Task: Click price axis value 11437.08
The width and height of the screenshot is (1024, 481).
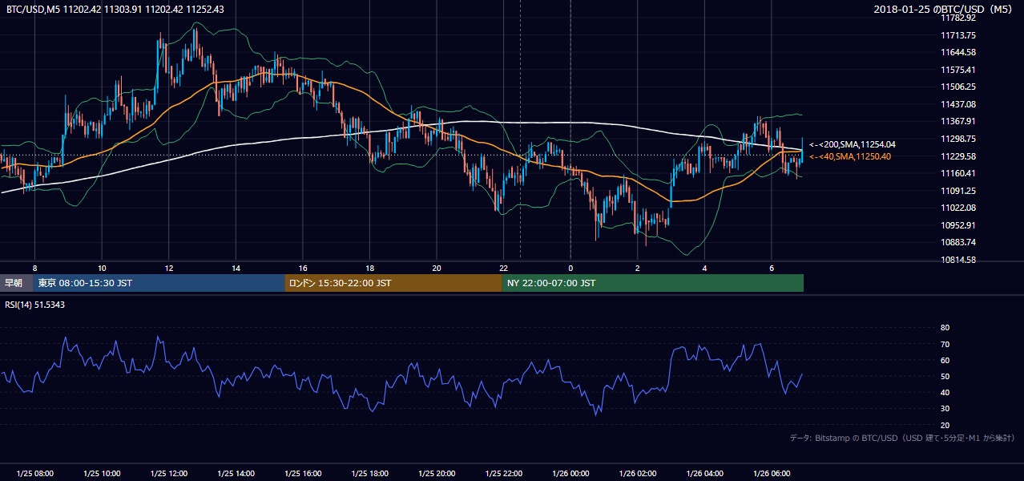Action: tap(958, 104)
